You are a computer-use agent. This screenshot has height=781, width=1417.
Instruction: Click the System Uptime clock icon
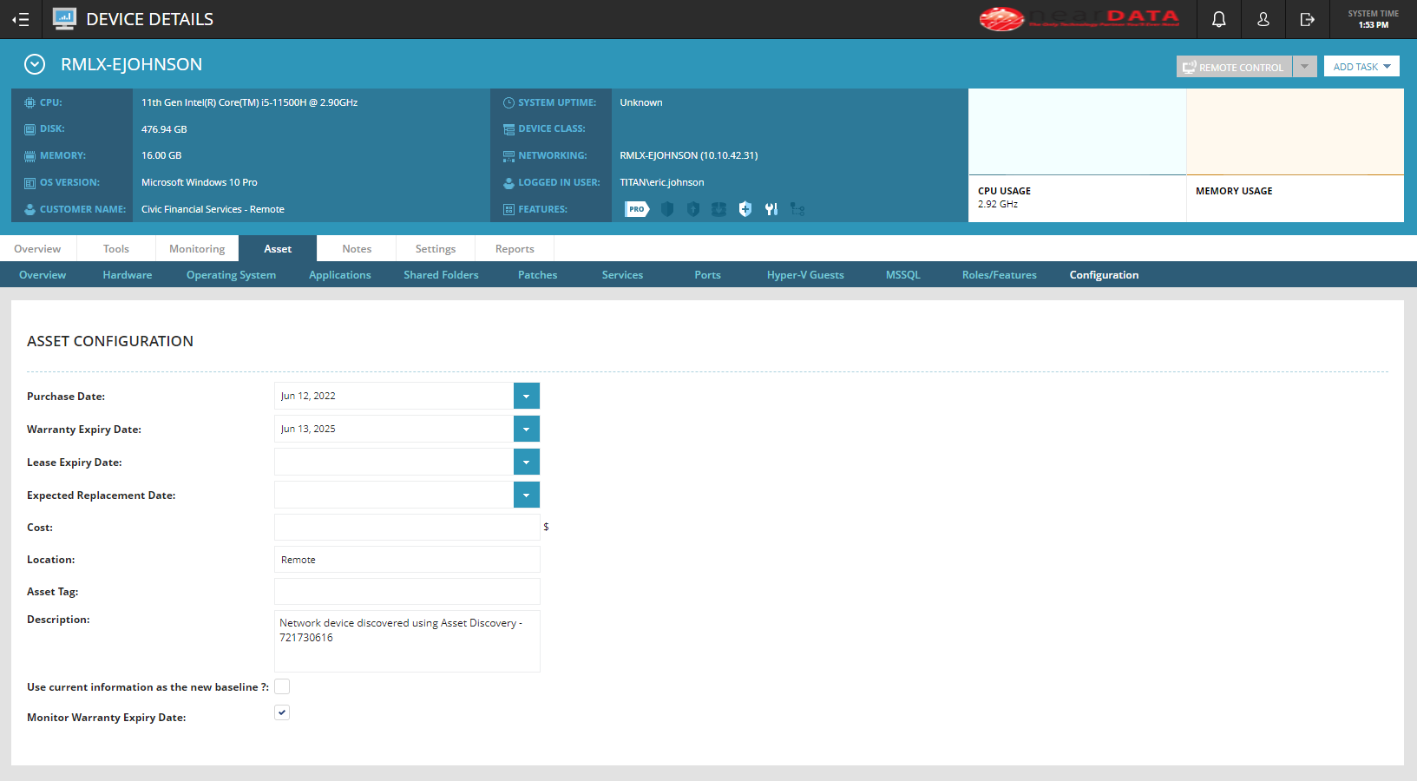coord(508,102)
